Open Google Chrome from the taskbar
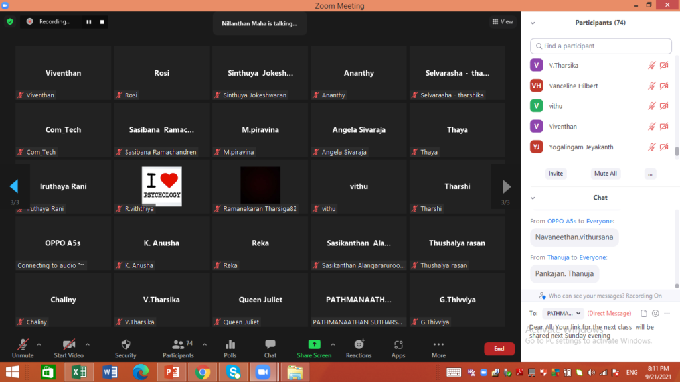The width and height of the screenshot is (680, 382). tap(203, 372)
